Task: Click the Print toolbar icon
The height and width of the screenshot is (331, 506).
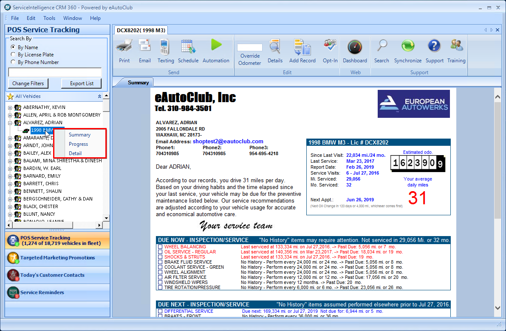Action: click(x=124, y=47)
